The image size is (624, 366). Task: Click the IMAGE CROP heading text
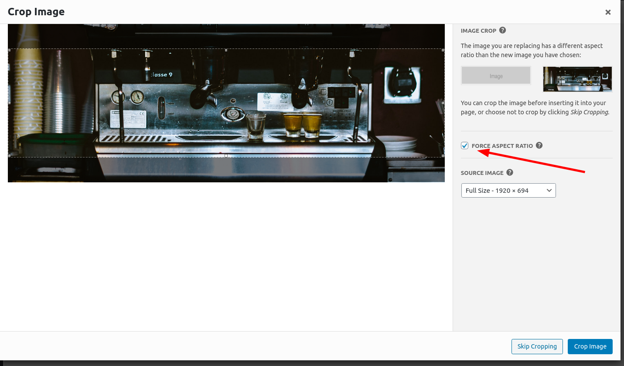point(478,31)
